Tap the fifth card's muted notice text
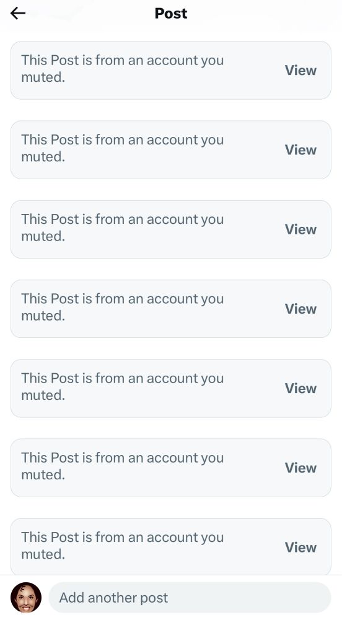 [123, 387]
